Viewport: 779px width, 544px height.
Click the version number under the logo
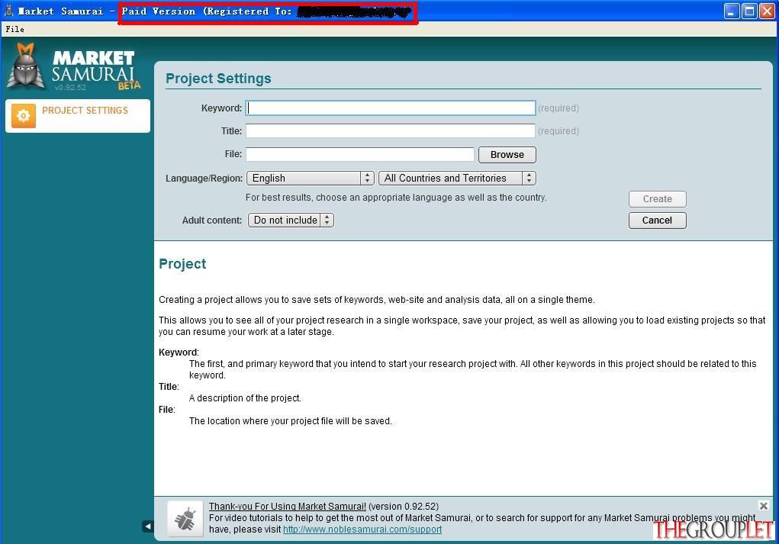pyautogui.click(x=70, y=88)
